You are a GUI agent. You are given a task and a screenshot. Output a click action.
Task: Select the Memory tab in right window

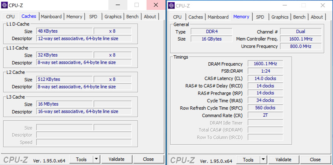point(241,17)
